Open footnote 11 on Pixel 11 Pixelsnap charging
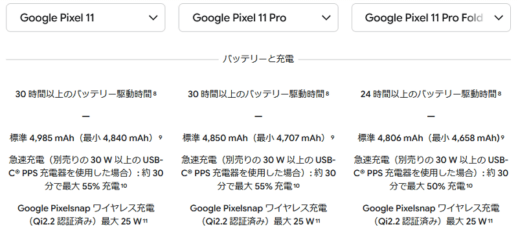The image size is (518, 242). coord(145,221)
